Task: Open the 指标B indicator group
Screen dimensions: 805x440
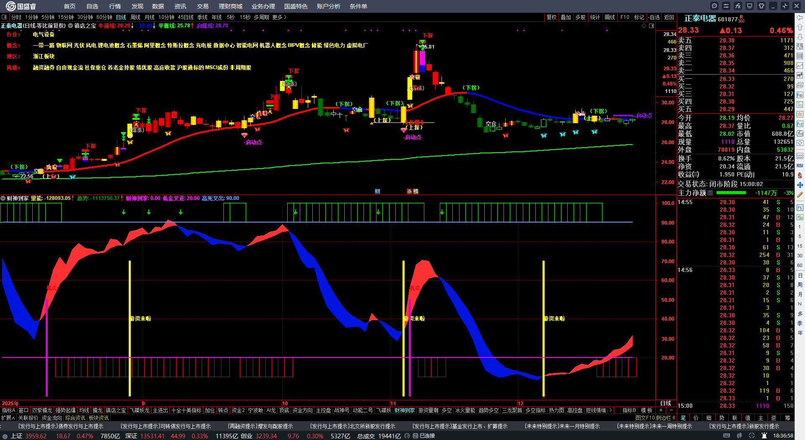Action: tap(629, 410)
